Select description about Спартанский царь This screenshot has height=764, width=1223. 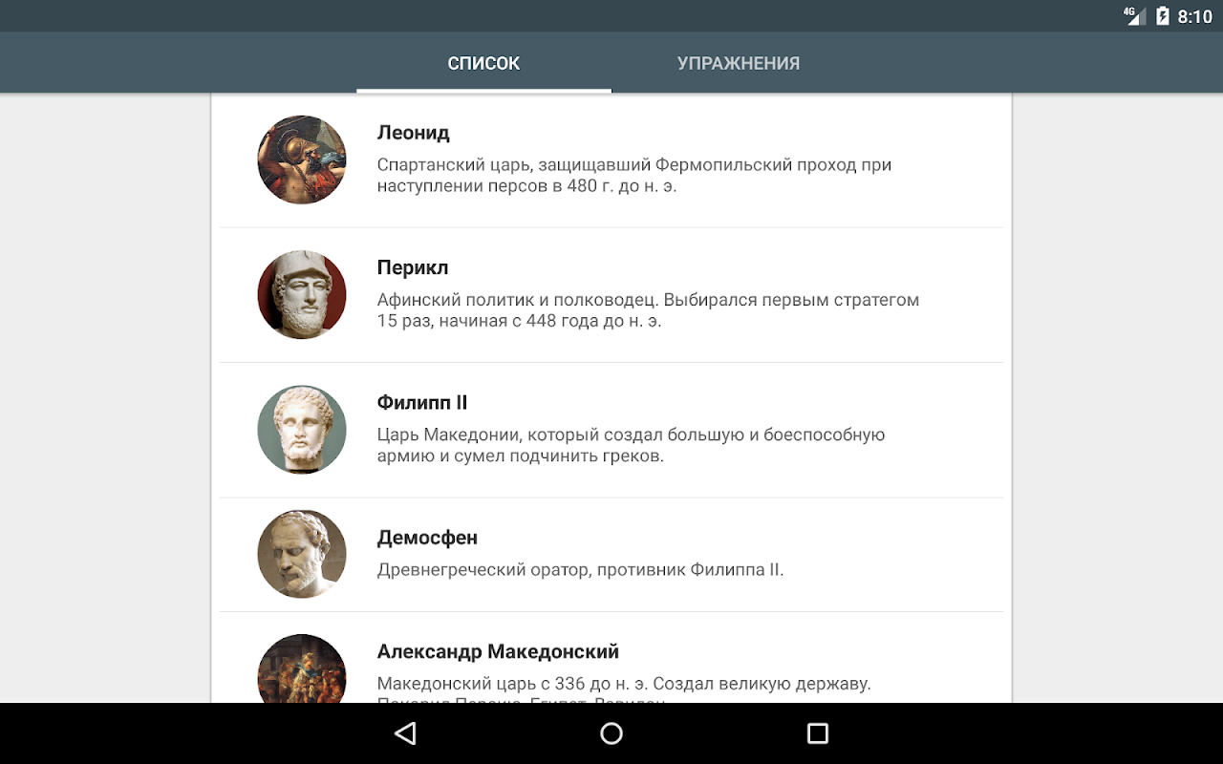634,175
